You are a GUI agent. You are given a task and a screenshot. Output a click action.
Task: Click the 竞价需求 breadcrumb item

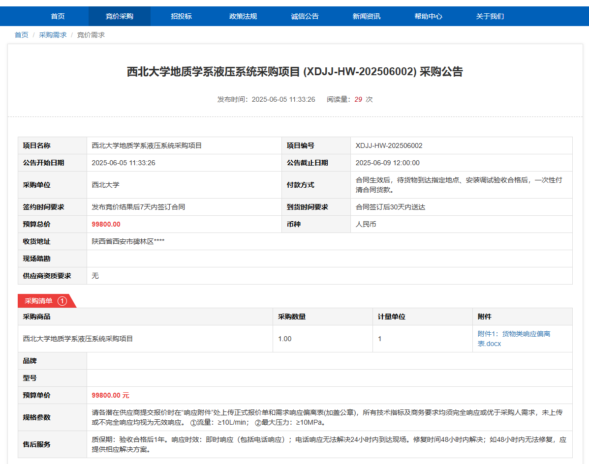[x=91, y=35]
